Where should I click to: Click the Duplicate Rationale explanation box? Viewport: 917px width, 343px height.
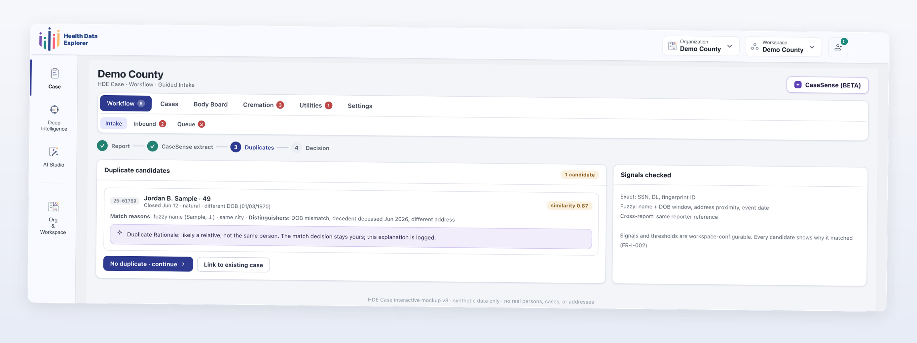pyautogui.click(x=351, y=237)
